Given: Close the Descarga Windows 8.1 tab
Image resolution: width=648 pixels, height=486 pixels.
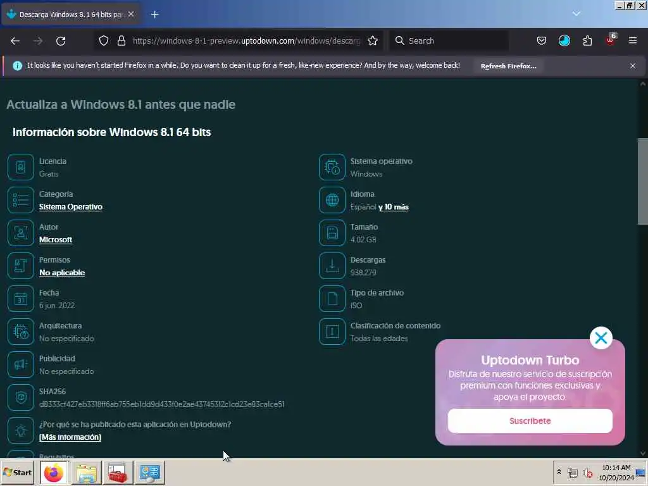Looking at the screenshot, I should click(131, 14).
